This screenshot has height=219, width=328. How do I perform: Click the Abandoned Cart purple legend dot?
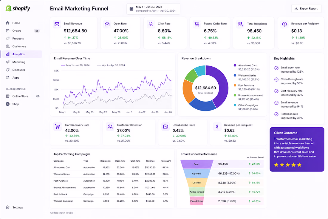[x=235, y=65]
